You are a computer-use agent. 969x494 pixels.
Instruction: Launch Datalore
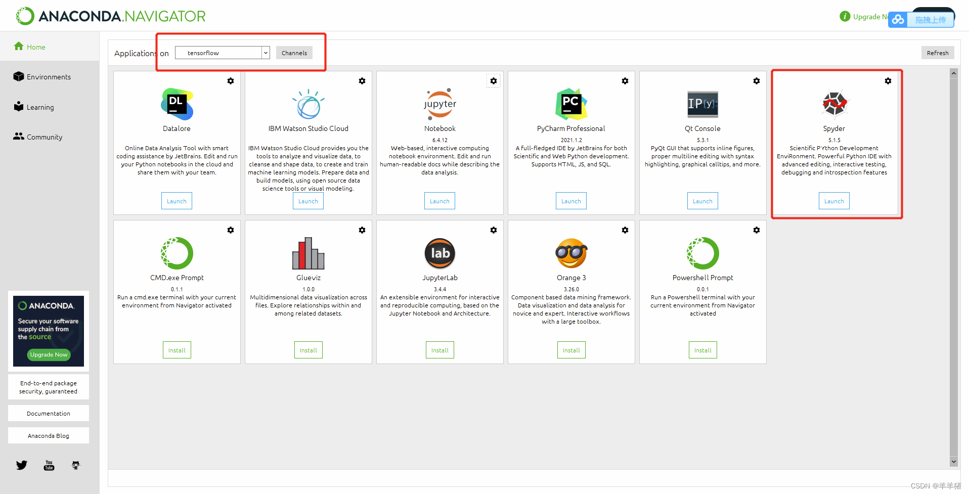[x=177, y=201]
